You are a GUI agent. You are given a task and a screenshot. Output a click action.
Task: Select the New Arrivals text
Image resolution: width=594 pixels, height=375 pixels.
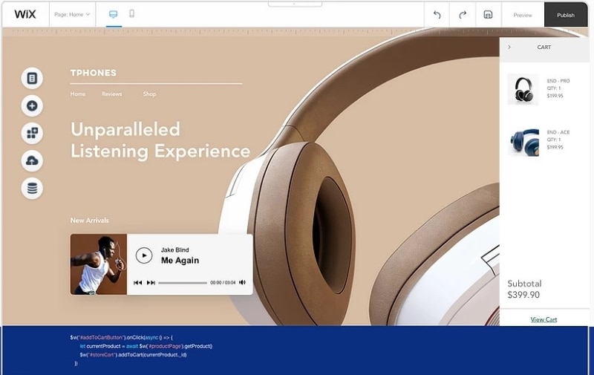89,221
